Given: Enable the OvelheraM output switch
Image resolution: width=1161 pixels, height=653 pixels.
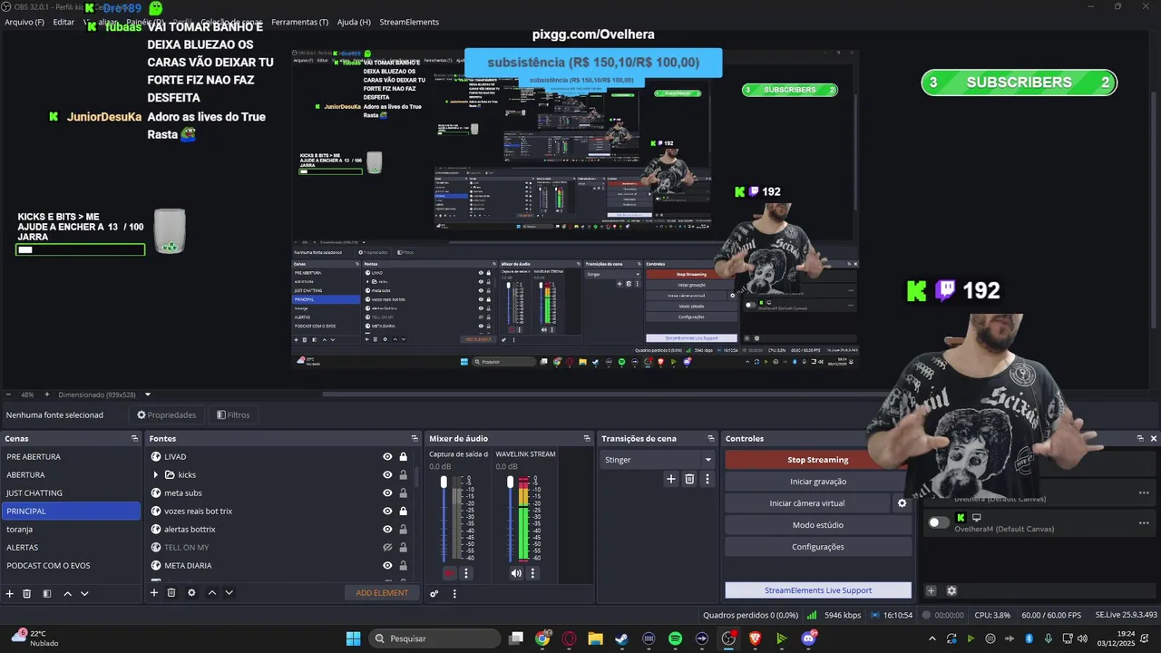Looking at the screenshot, I should click(939, 522).
